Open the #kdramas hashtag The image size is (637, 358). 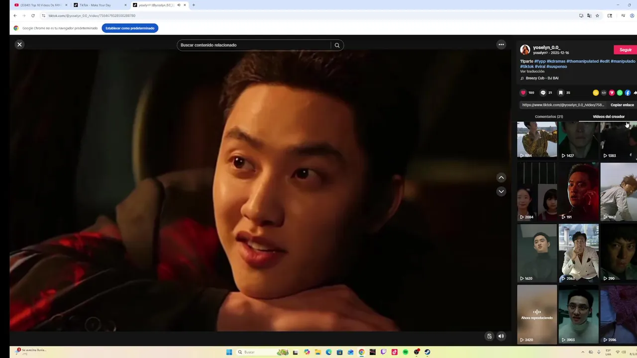556,61
